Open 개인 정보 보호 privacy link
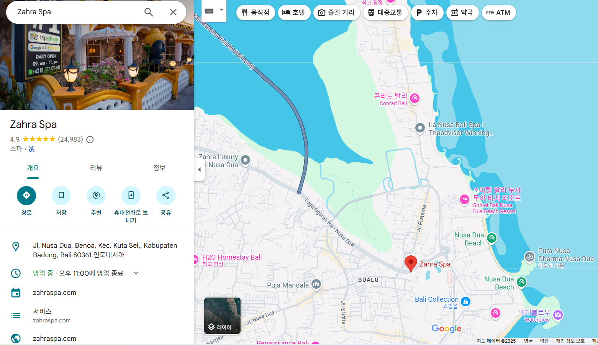The height and width of the screenshot is (345, 598). tap(570, 341)
